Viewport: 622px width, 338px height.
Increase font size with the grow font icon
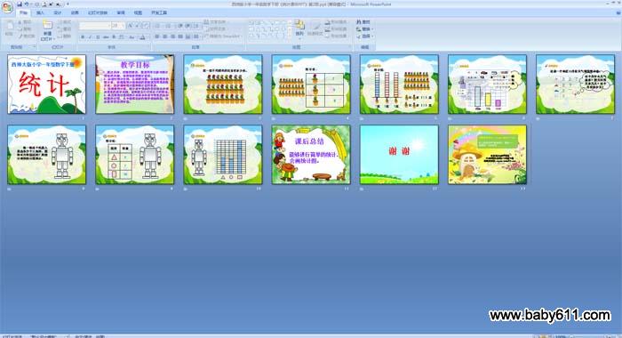click(x=130, y=26)
